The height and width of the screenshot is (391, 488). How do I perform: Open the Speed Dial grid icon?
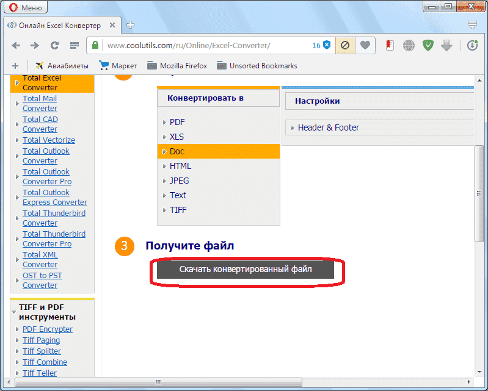click(x=74, y=46)
